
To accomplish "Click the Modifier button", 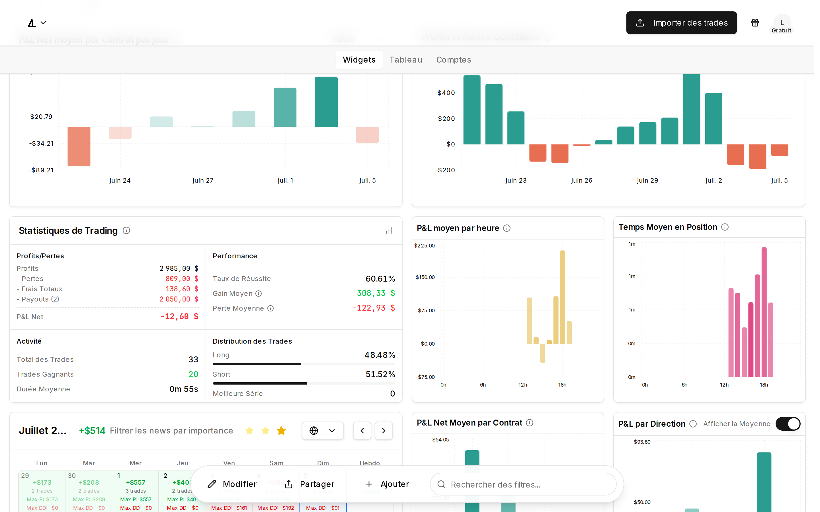I will click(x=232, y=484).
